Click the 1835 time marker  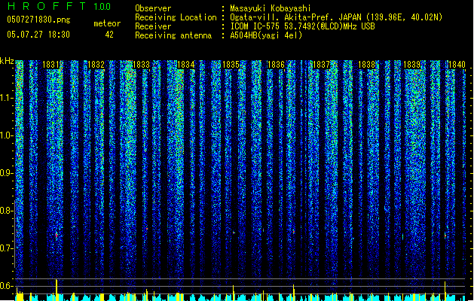pyautogui.click(x=231, y=64)
